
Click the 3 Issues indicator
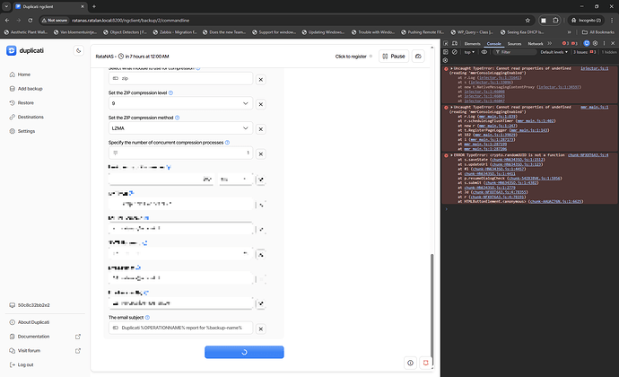(x=585, y=52)
